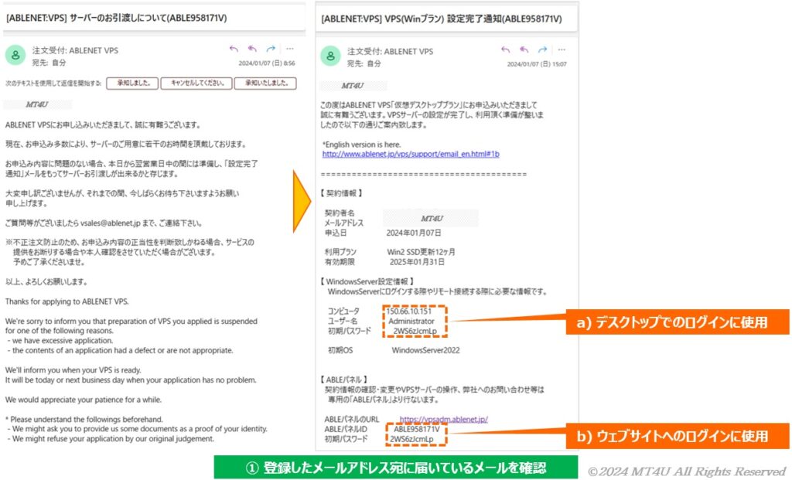
Task: Open more options menu in left email
Action: point(289,49)
